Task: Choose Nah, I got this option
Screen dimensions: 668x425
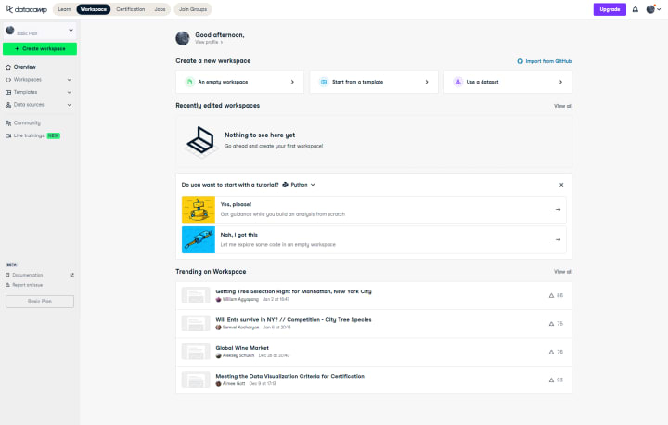Action: [374, 239]
